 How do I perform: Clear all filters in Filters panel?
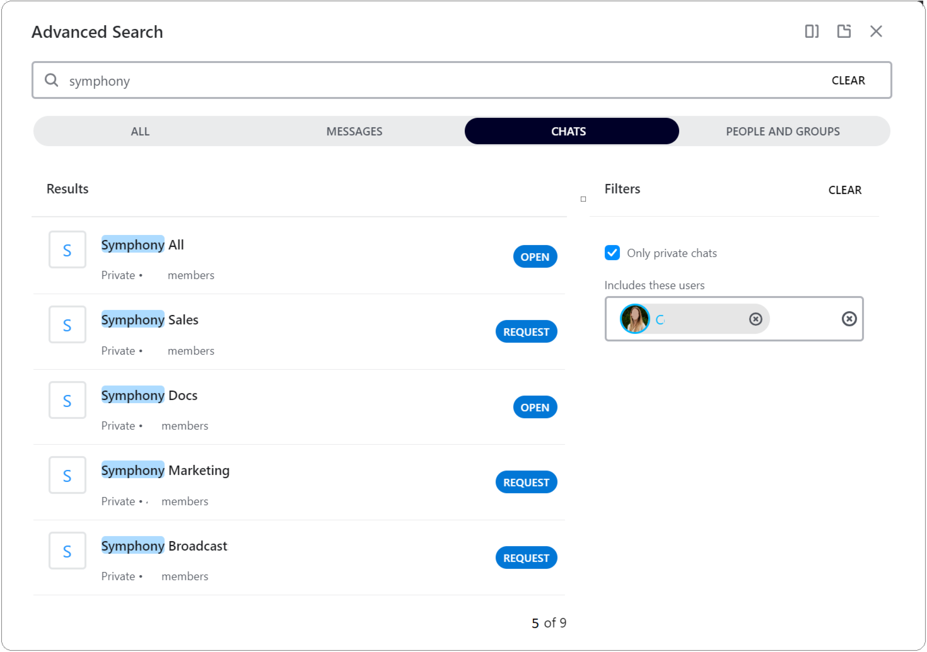[x=845, y=190]
